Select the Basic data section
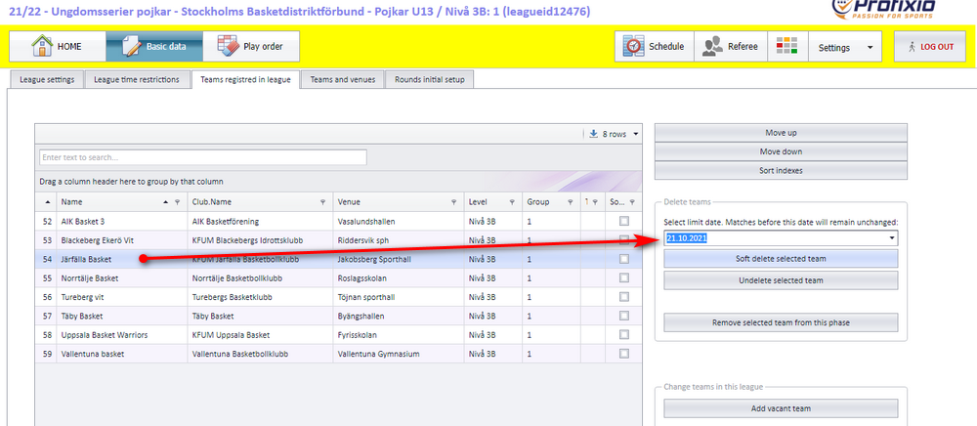 click(154, 47)
